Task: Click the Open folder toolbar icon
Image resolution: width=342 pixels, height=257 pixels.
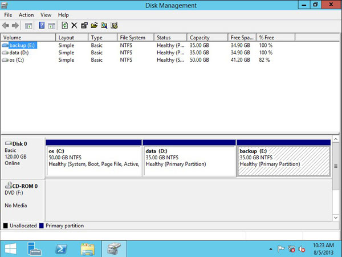Action: tap(94, 26)
